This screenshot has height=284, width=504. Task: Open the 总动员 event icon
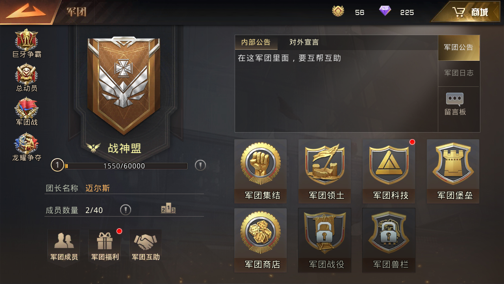26,77
